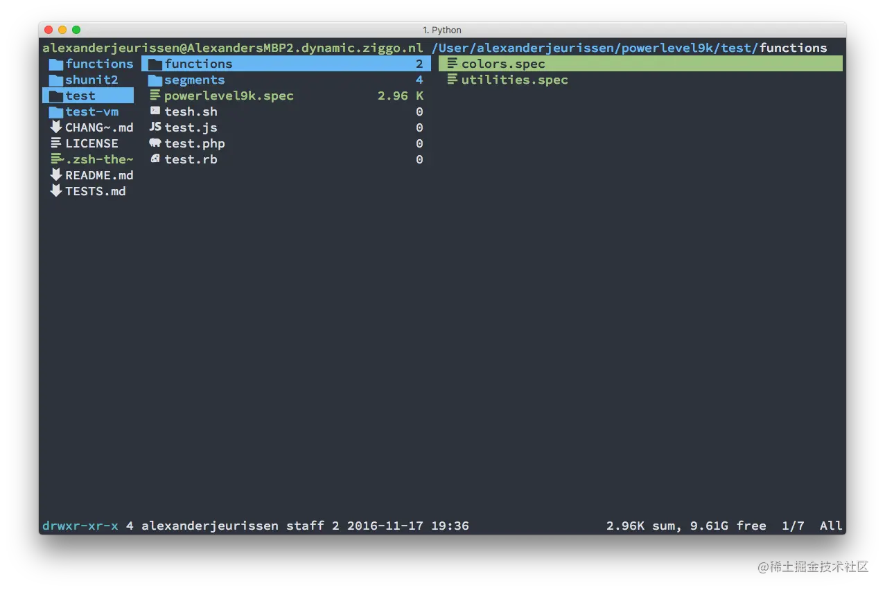Click text-file icon beside 'LICENSE'
The width and height of the screenshot is (885, 590).
(x=56, y=143)
